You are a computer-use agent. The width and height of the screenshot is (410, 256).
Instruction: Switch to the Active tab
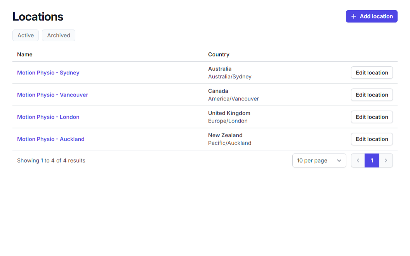pos(26,35)
